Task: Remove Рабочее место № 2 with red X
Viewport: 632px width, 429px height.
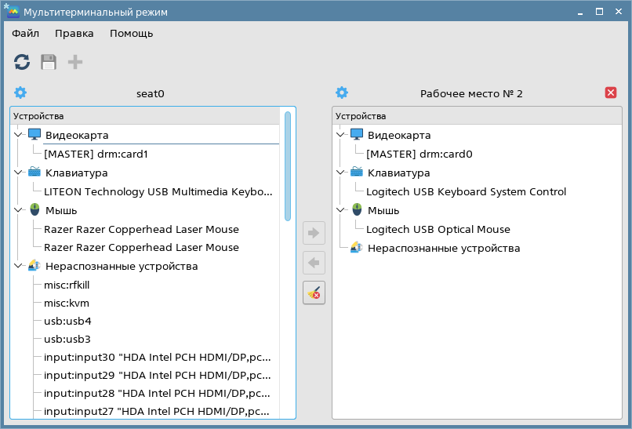Action: [x=611, y=93]
